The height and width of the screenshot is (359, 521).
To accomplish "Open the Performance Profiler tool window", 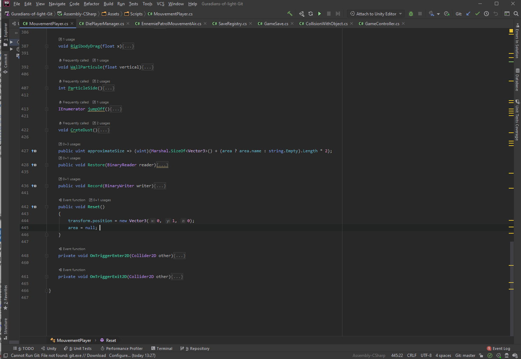I will click(x=122, y=349).
